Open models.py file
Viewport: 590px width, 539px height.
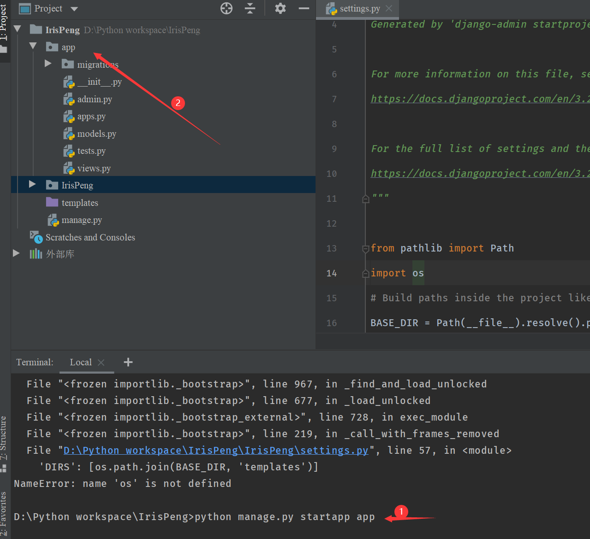[96, 134]
